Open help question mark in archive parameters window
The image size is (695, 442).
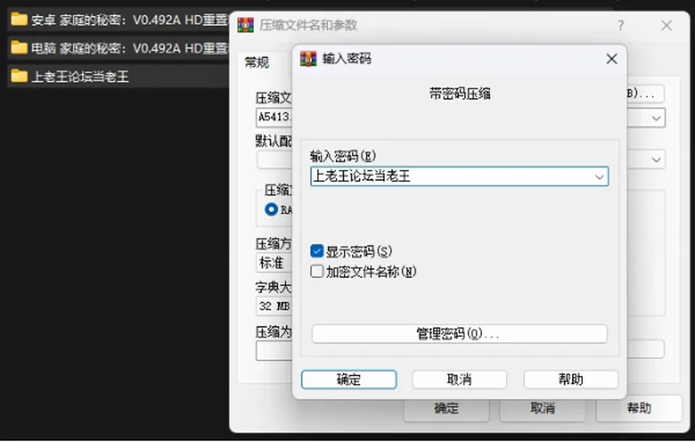click(621, 25)
